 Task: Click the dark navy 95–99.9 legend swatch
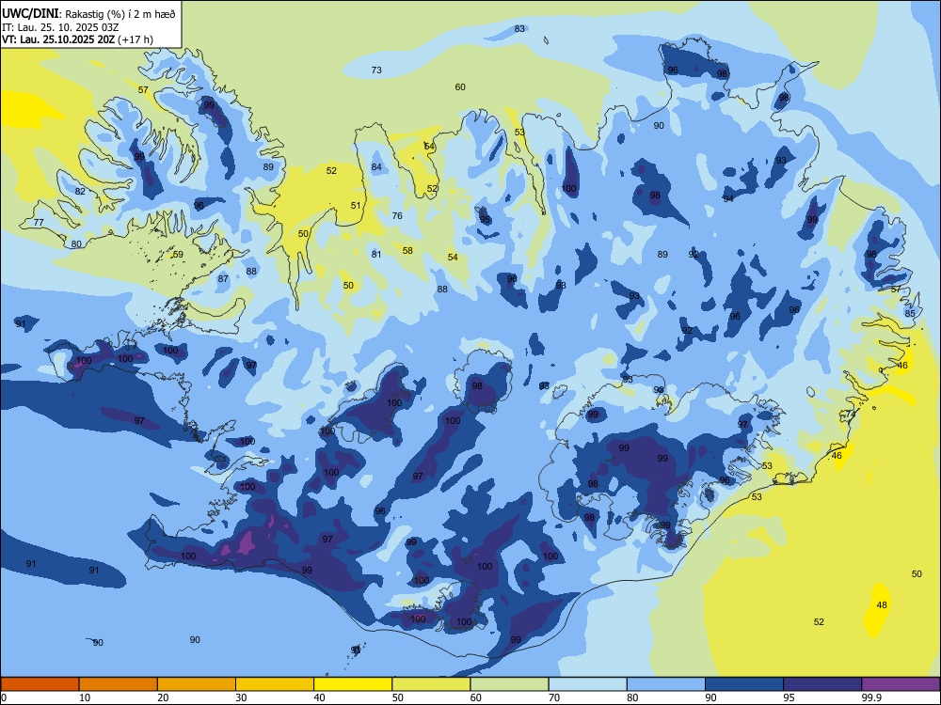point(822,684)
